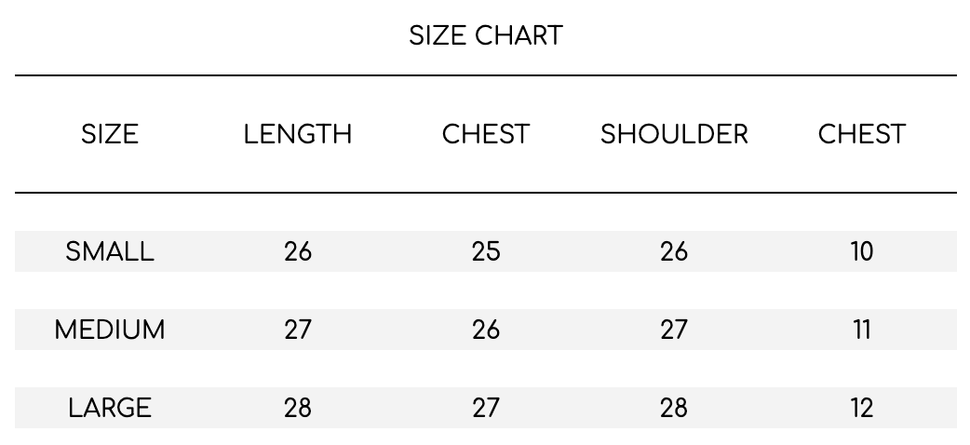Select the LENGTH column header
Image resolution: width=970 pixels, height=445 pixels.
[298, 134]
